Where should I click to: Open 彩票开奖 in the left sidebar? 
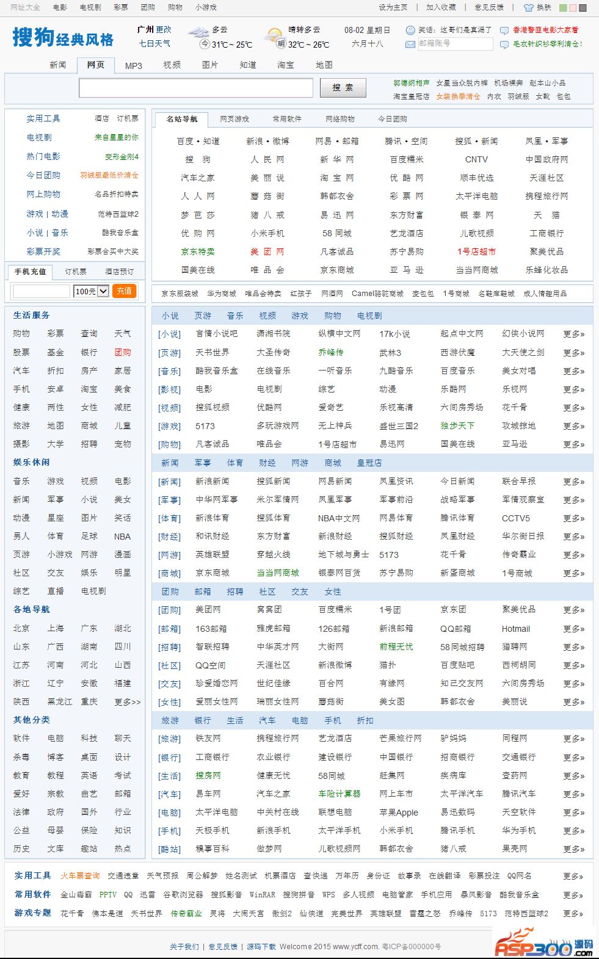(x=43, y=252)
